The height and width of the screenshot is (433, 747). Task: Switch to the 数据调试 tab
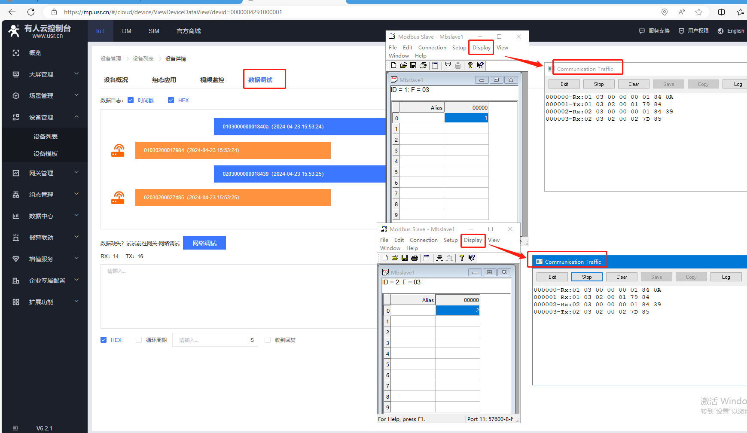(x=260, y=80)
